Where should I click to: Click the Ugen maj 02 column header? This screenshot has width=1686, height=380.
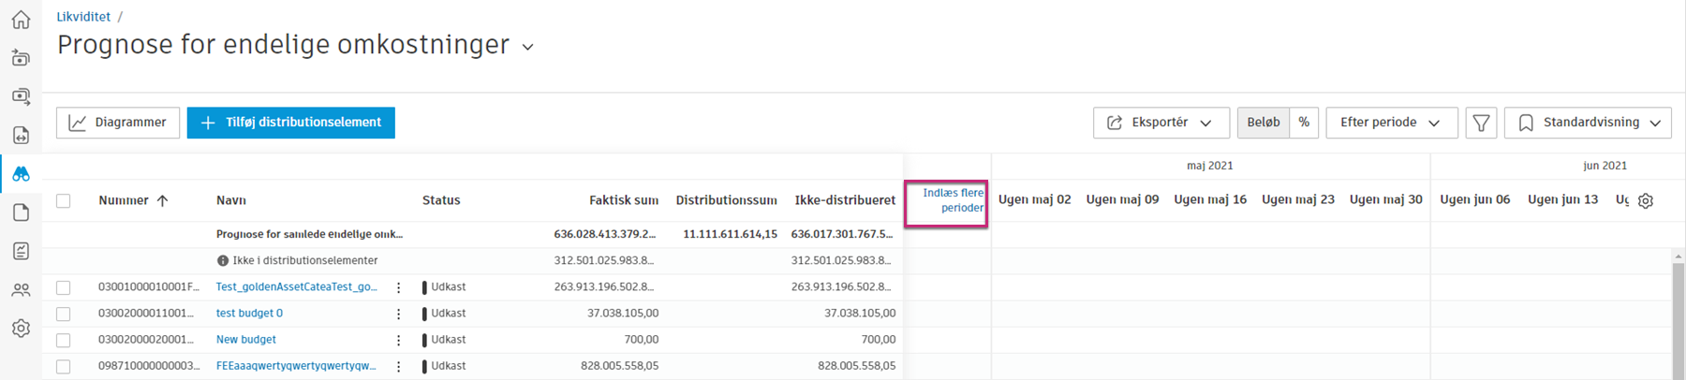point(1035,199)
